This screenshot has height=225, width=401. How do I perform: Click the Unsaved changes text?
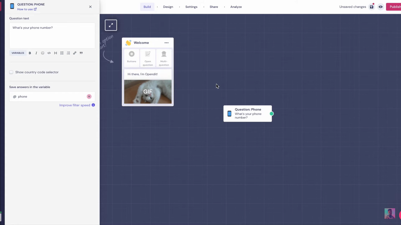[353, 7]
